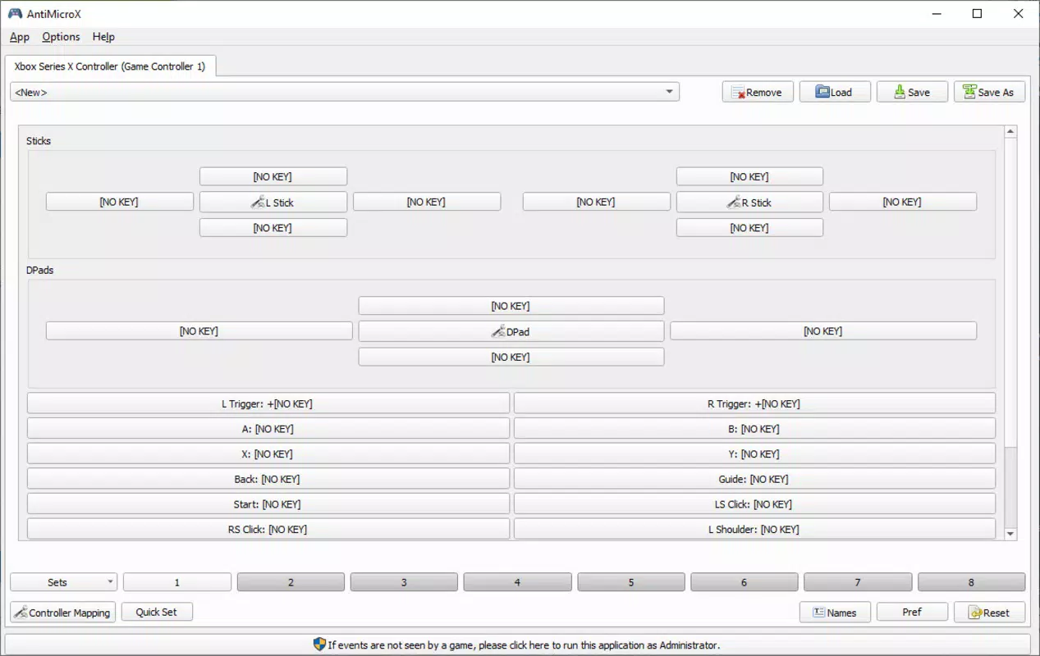The width and height of the screenshot is (1040, 656).
Task: Assign a key to L Trigger
Action: point(268,403)
